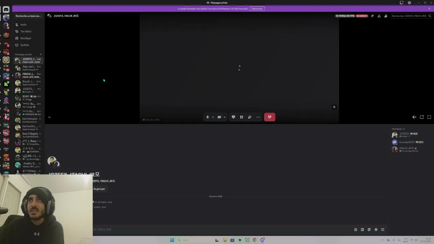Viewport: 434px width, 244px height.
Task: Open the Brazili J... conversation
Action: tap(28, 83)
